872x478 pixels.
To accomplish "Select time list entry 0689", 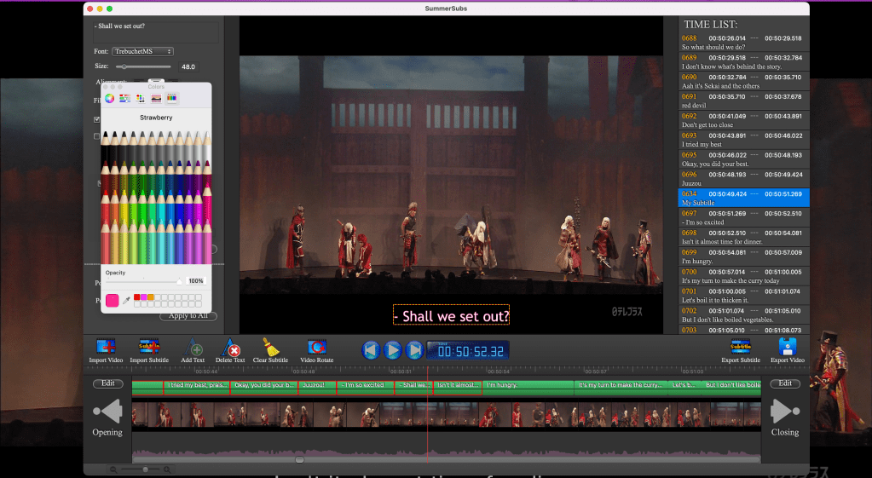I will [744, 61].
